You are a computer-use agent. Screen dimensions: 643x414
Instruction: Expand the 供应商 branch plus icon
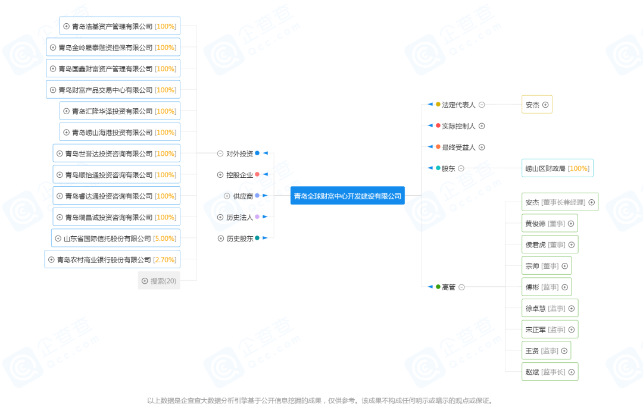click(x=227, y=196)
